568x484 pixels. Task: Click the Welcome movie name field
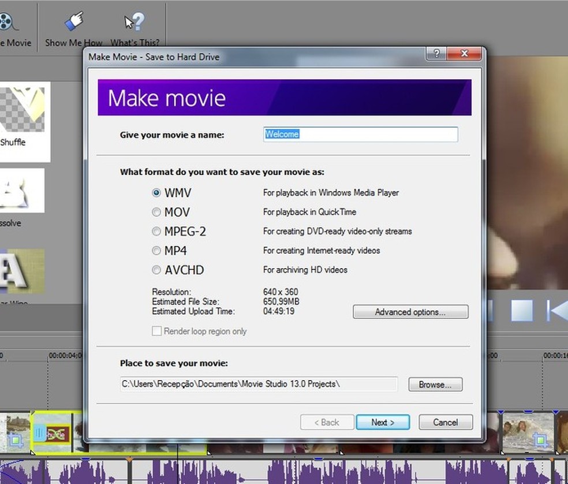click(360, 134)
